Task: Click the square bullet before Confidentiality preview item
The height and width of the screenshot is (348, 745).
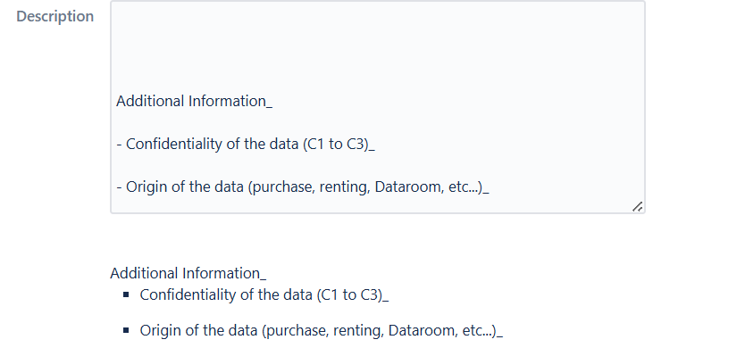Action: click(126, 294)
